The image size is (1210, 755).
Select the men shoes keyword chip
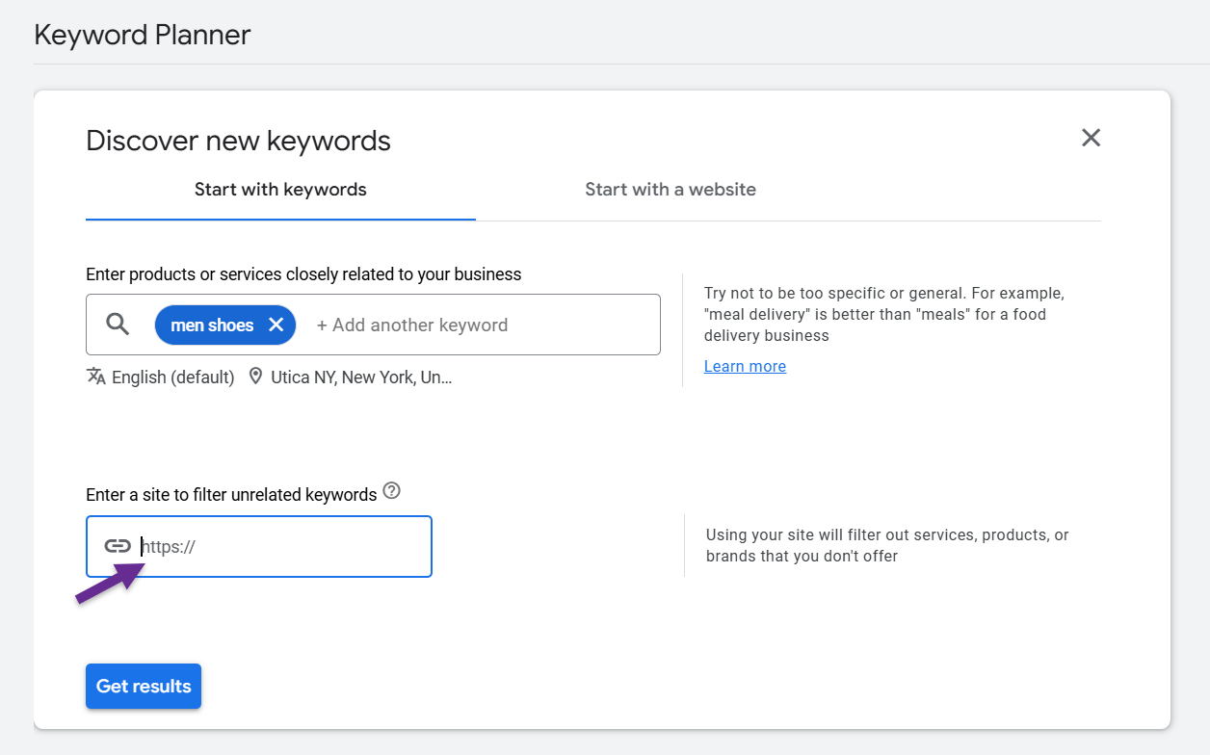[211, 325]
